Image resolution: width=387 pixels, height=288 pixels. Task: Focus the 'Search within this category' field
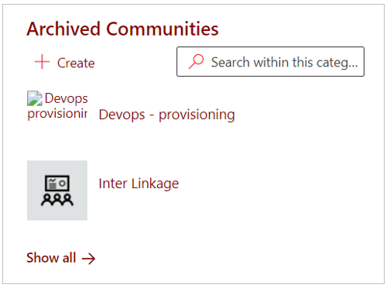270,62
